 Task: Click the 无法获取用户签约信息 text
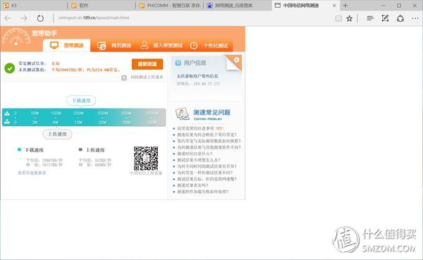[x=197, y=76]
